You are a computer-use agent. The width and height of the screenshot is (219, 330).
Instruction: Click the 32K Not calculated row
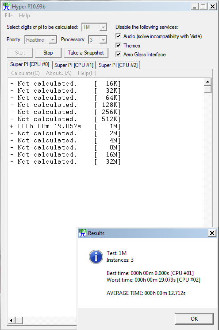pos(65,91)
